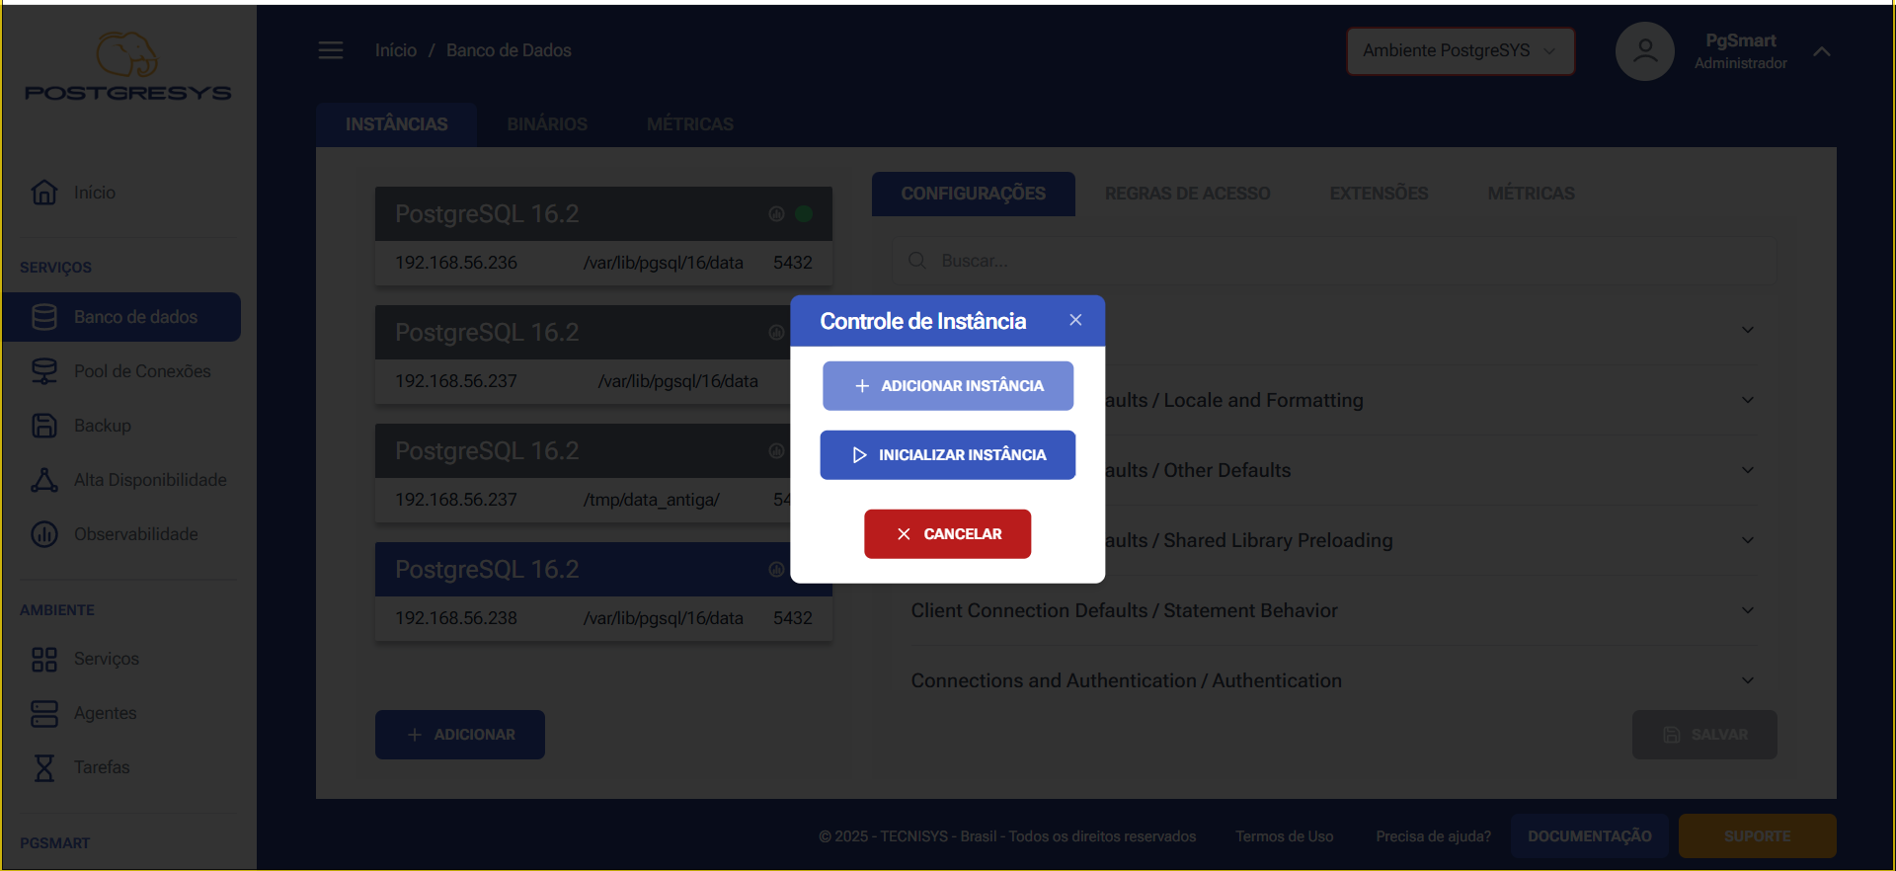1896x871 pixels.
Task: Select PostgreSQL 16.2 instance at 192.168.56.236
Action: [603, 236]
